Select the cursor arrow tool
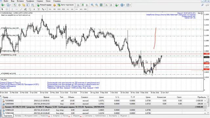Viewport: 210px width, 118px height. click(2, 9)
